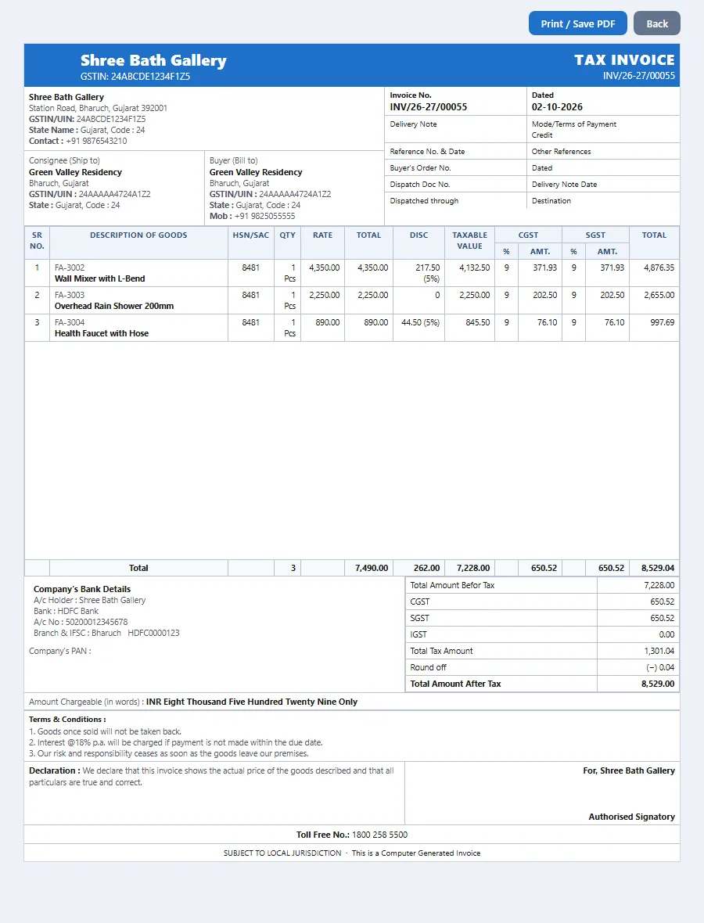Screen dimensions: 704x923
Task: Click account number A/c No : 50200012345678
Action: [81, 622]
